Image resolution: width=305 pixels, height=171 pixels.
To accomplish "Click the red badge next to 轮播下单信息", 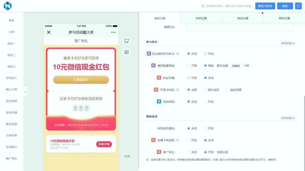I will 153,140.
